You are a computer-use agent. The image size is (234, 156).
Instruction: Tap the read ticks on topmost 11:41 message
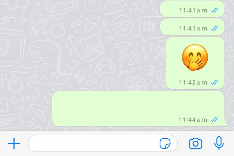pos(215,10)
